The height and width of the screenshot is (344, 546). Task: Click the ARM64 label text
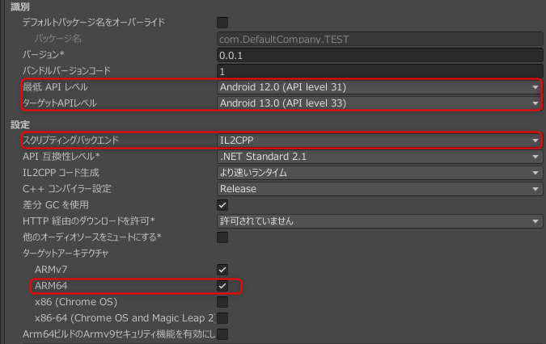point(51,286)
